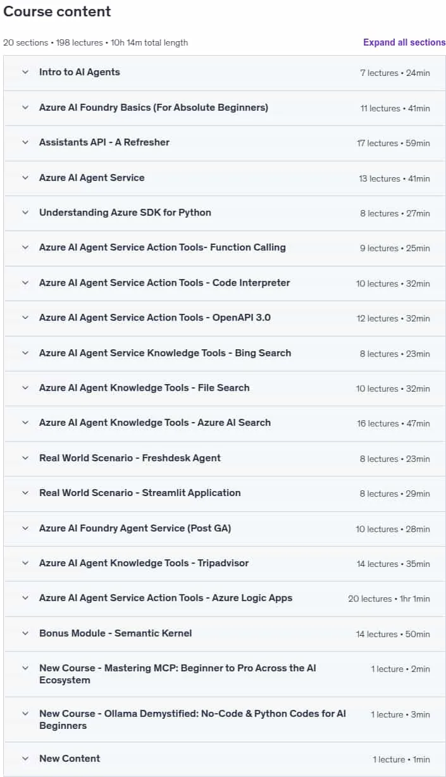
Task: Click chevron next to Action Tools - OpenAPI 3.0
Action: tap(25, 318)
